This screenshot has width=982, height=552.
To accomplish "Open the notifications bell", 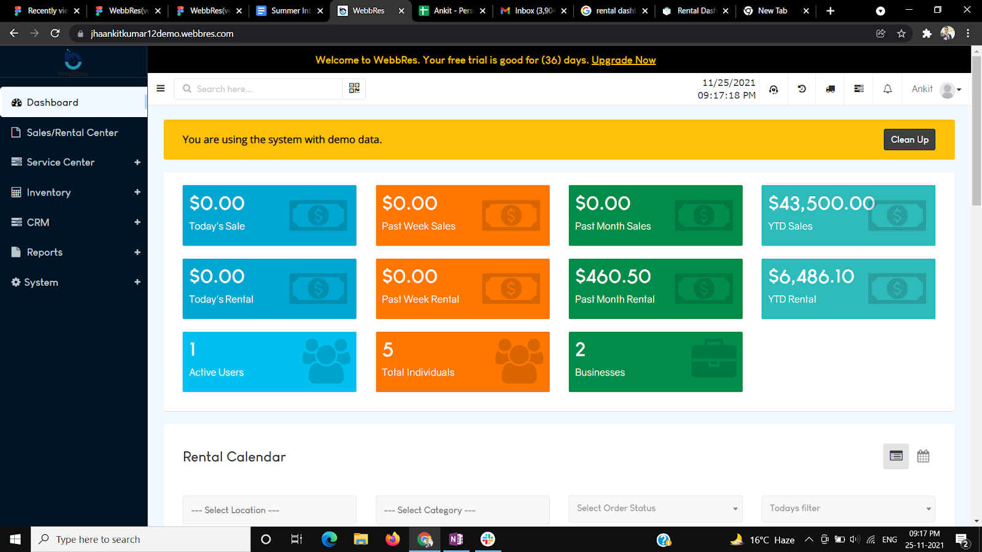I will tap(887, 89).
